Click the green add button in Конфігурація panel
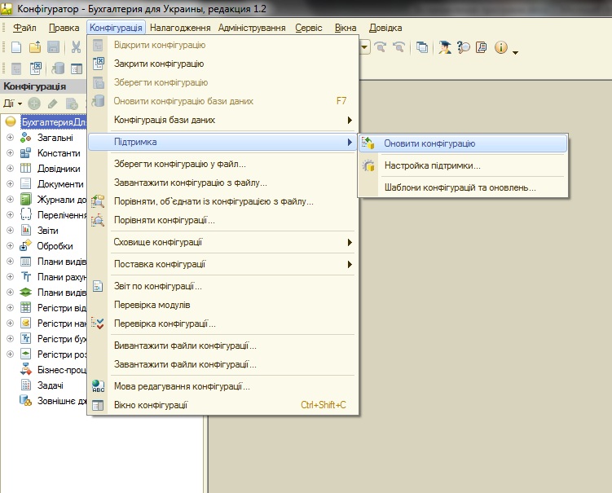 34,103
